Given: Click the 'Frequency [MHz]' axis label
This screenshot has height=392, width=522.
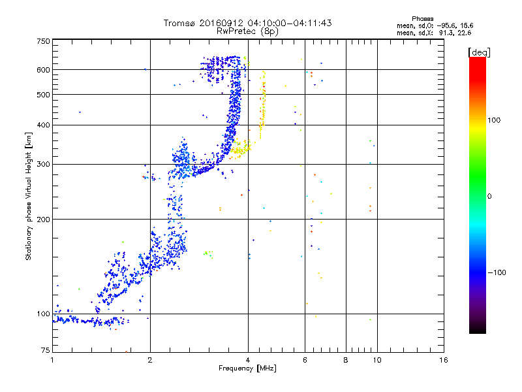Looking at the screenshot, I should pos(247,368).
